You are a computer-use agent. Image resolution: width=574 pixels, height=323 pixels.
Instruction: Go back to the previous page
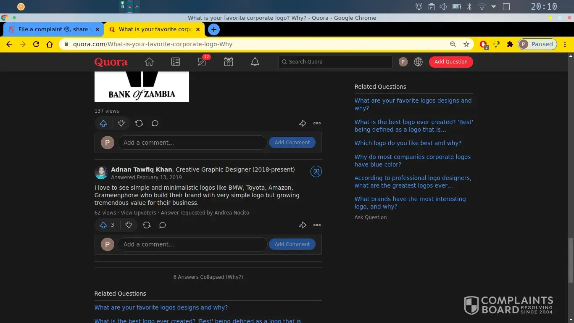pos(9,44)
